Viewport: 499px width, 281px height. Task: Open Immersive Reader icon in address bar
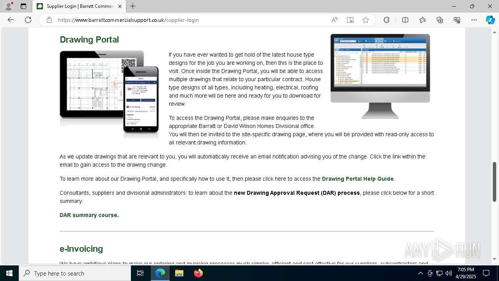click(x=350, y=20)
